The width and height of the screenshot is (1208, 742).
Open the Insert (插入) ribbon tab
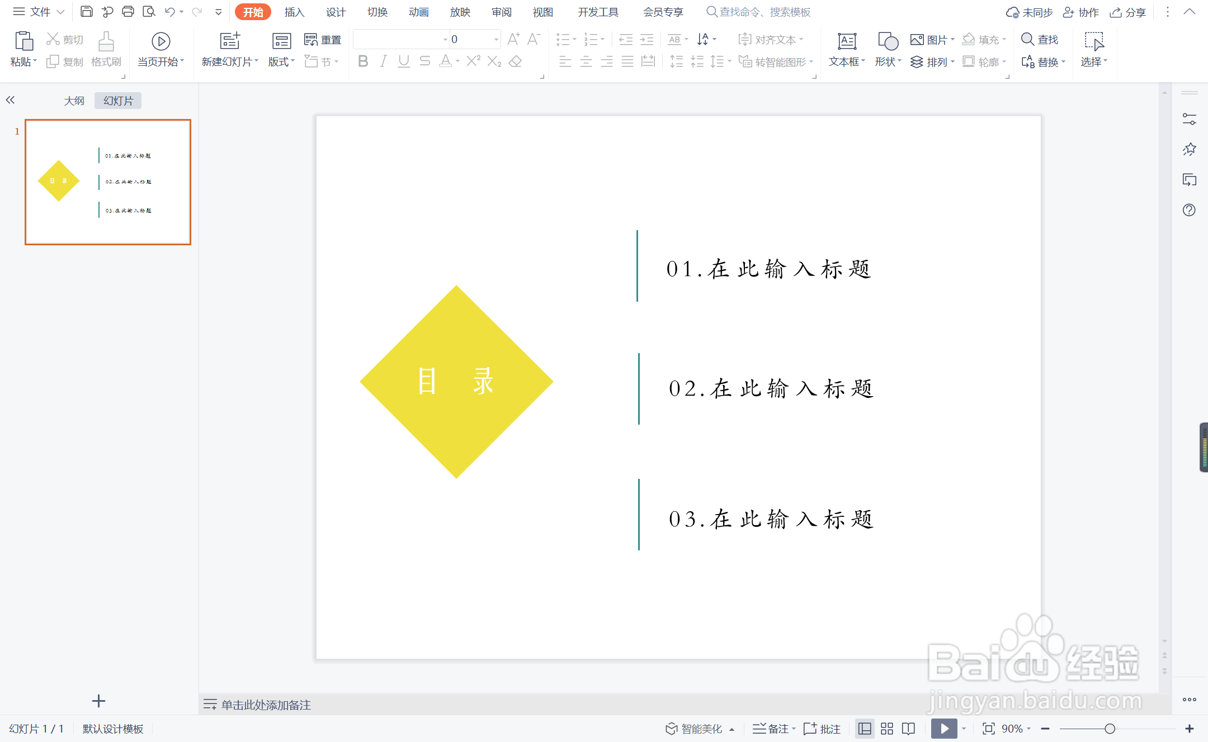pos(294,12)
